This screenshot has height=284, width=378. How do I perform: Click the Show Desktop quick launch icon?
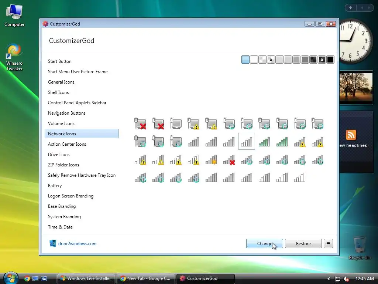[x=35, y=278]
